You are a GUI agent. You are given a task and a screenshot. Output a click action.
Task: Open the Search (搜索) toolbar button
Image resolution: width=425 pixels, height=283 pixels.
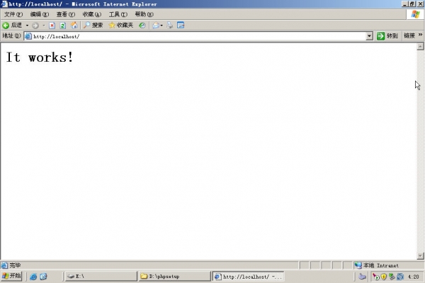93,26
